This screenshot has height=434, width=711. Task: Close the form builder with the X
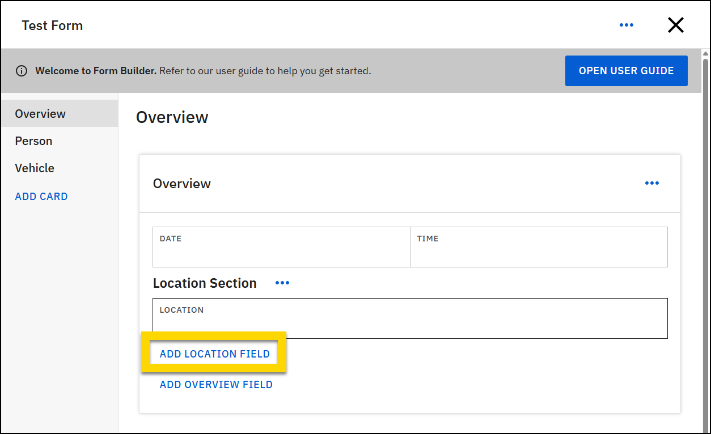[676, 25]
